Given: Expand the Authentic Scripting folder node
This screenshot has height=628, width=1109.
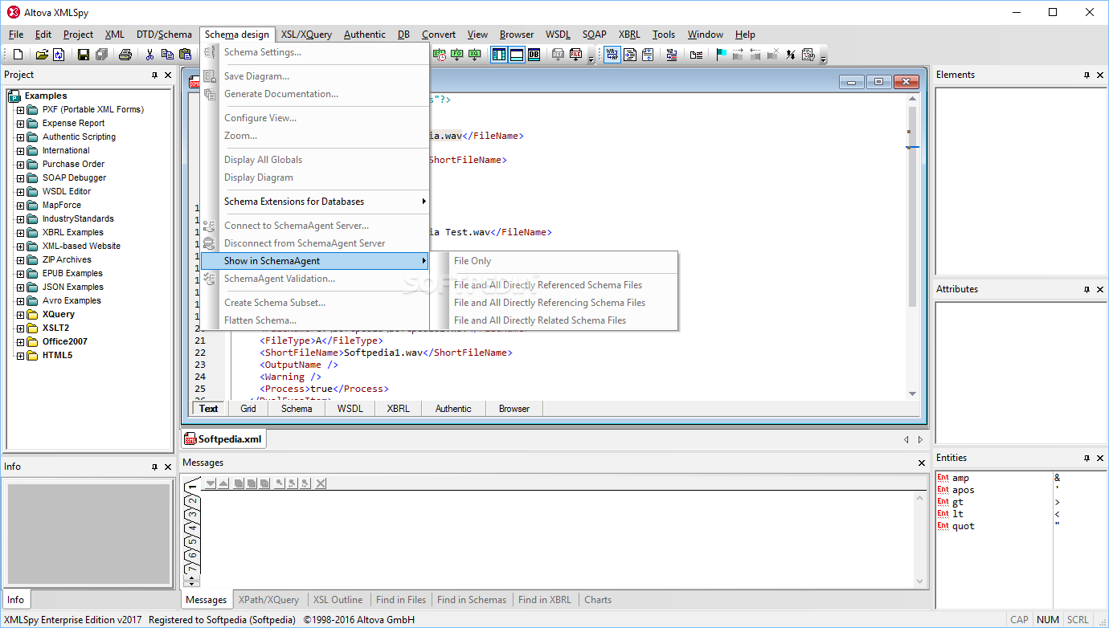Looking at the screenshot, I should click(x=21, y=137).
